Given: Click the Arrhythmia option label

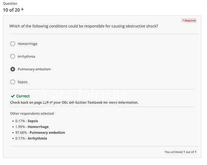Looking at the screenshot, I should pos(27,56).
